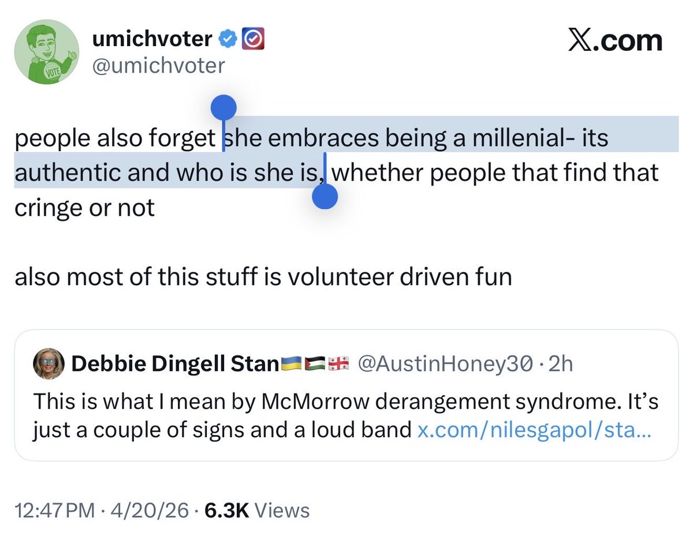Open the umichvoter display name
The width and height of the screenshot is (693, 540).
pyautogui.click(x=152, y=39)
